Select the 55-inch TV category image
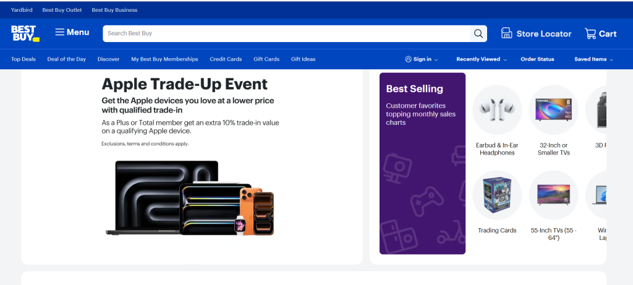This screenshot has width=633, height=285. [x=553, y=195]
